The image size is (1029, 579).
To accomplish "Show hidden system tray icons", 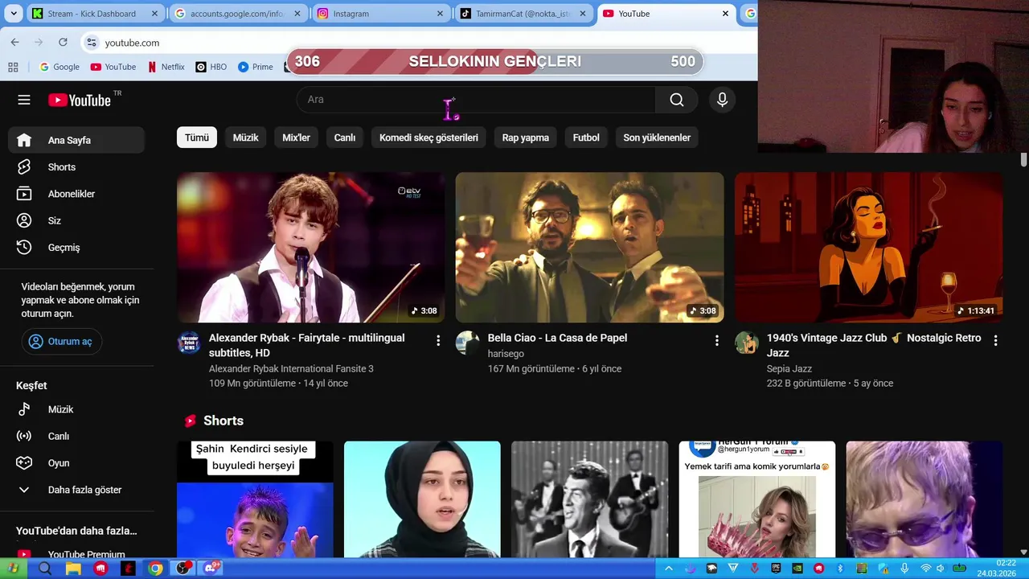I will click(x=668, y=569).
